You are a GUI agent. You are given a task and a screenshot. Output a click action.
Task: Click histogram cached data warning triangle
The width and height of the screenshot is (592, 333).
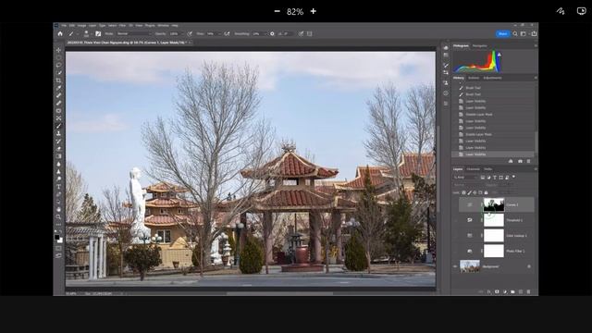[499, 55]
